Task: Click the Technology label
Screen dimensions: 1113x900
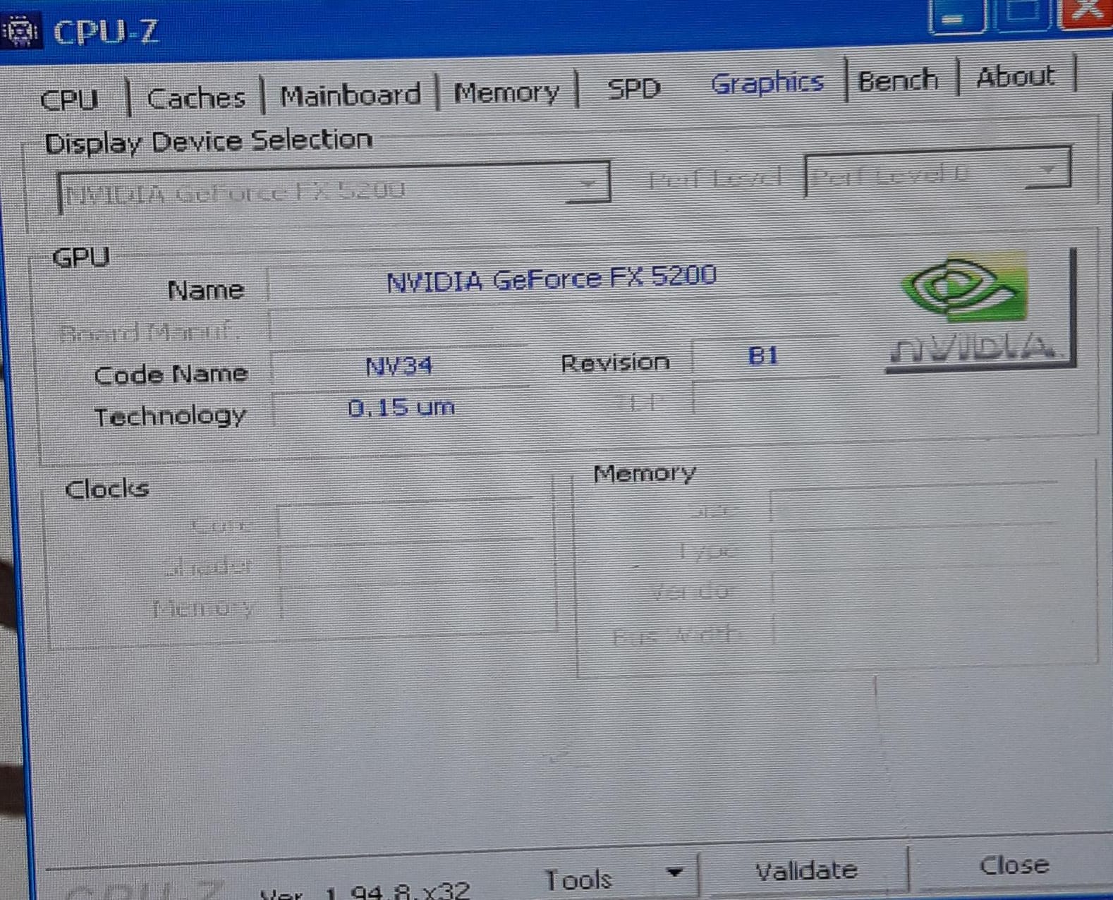Action: 170,416
